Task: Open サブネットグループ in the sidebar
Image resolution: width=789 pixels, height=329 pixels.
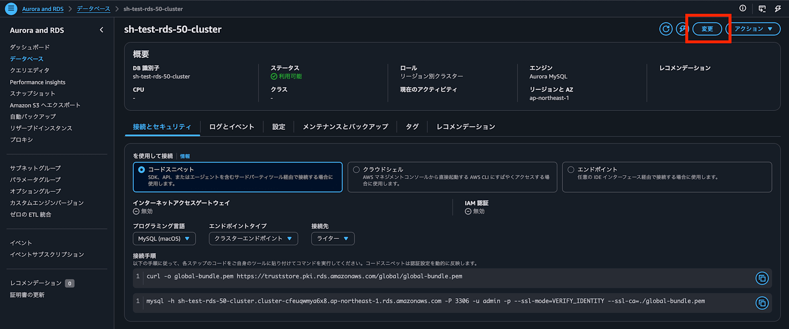Action: point(36,168)
